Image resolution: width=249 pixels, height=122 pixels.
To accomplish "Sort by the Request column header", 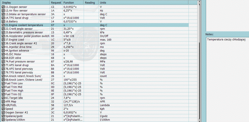I will click(x=56, y=3).
